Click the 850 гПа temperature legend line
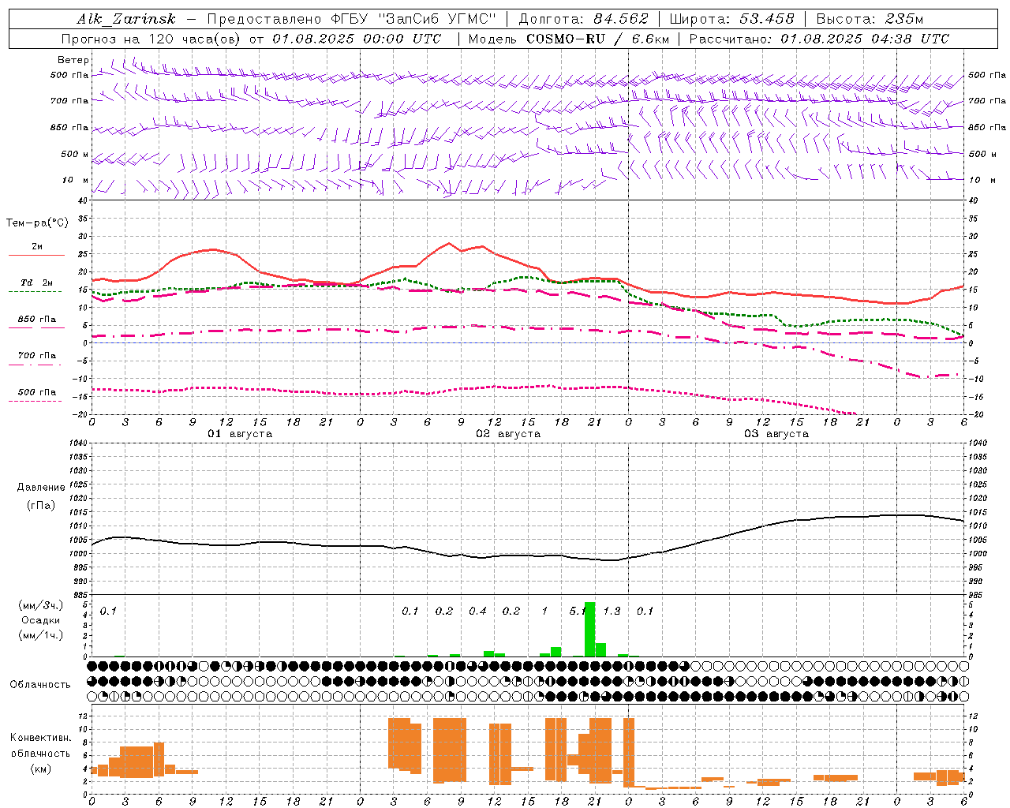Viewport: 1010px width, 808px height. point(36,327)
